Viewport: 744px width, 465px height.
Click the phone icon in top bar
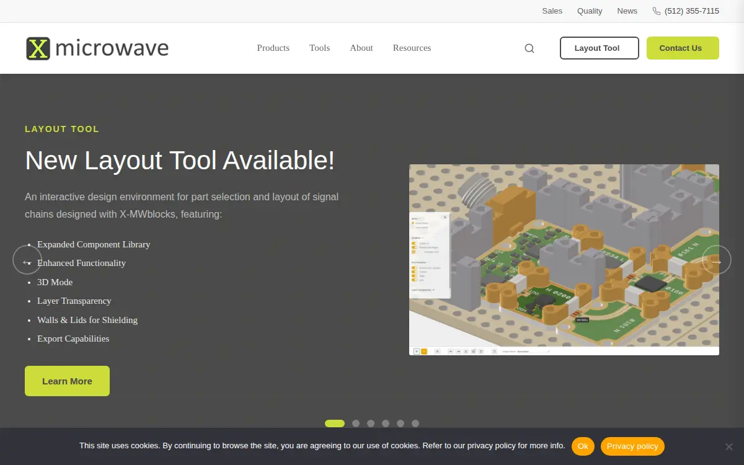[657, 11]
